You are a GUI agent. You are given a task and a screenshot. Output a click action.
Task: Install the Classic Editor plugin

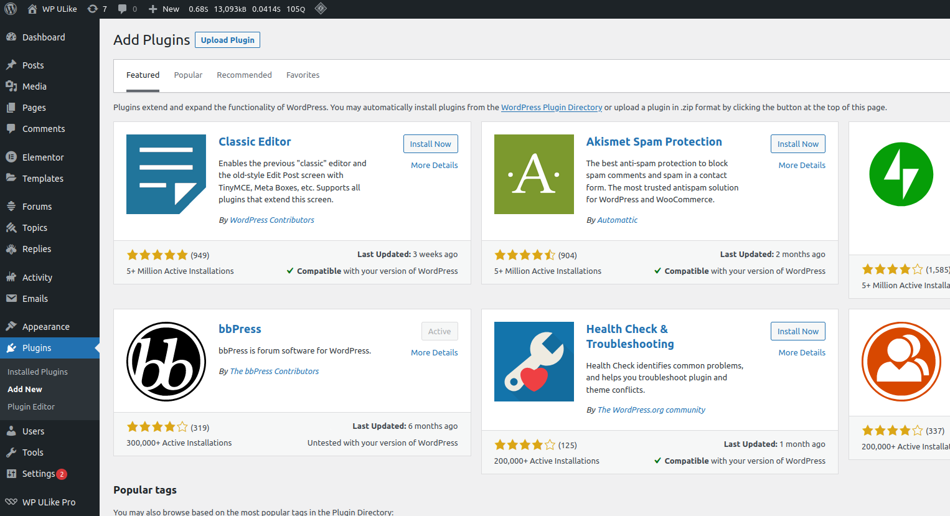(x=430, y=144)
